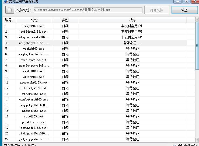This screenshot has width=199, height=146.
Task: Click 非支付宝用户! status in row 1
Action: point(132,26)
